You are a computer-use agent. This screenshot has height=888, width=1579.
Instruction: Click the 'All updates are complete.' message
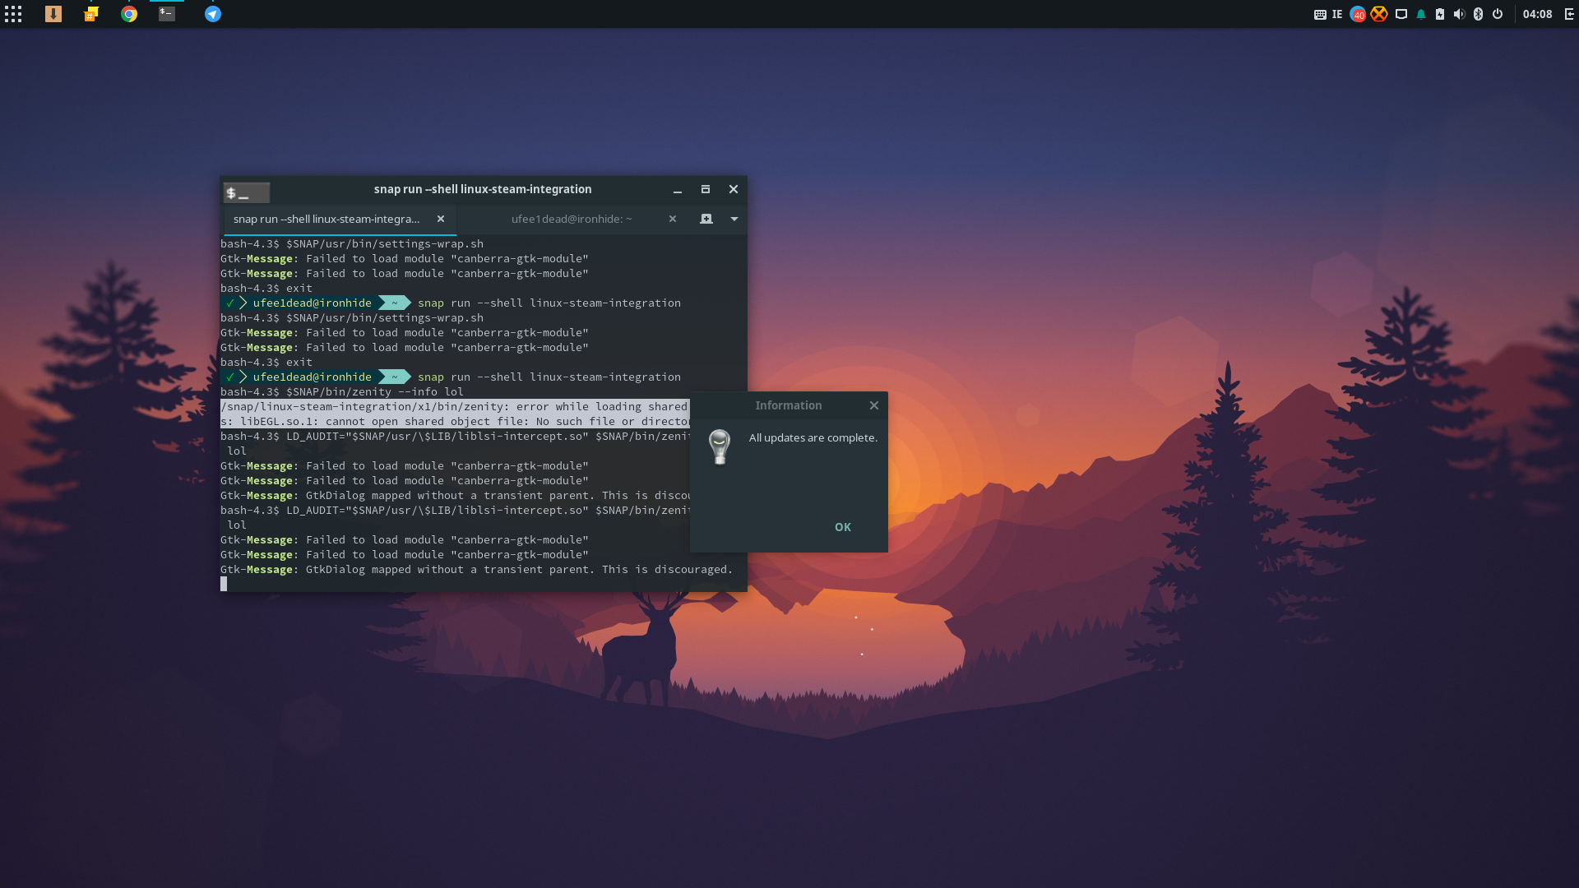(x=813, y=437)
